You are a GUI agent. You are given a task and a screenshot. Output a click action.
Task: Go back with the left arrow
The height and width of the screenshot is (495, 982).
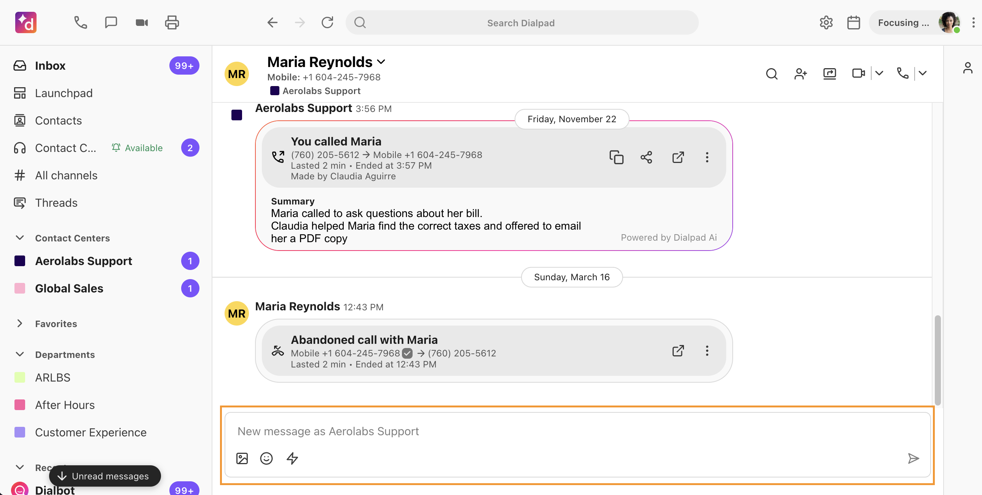(272, 22)
